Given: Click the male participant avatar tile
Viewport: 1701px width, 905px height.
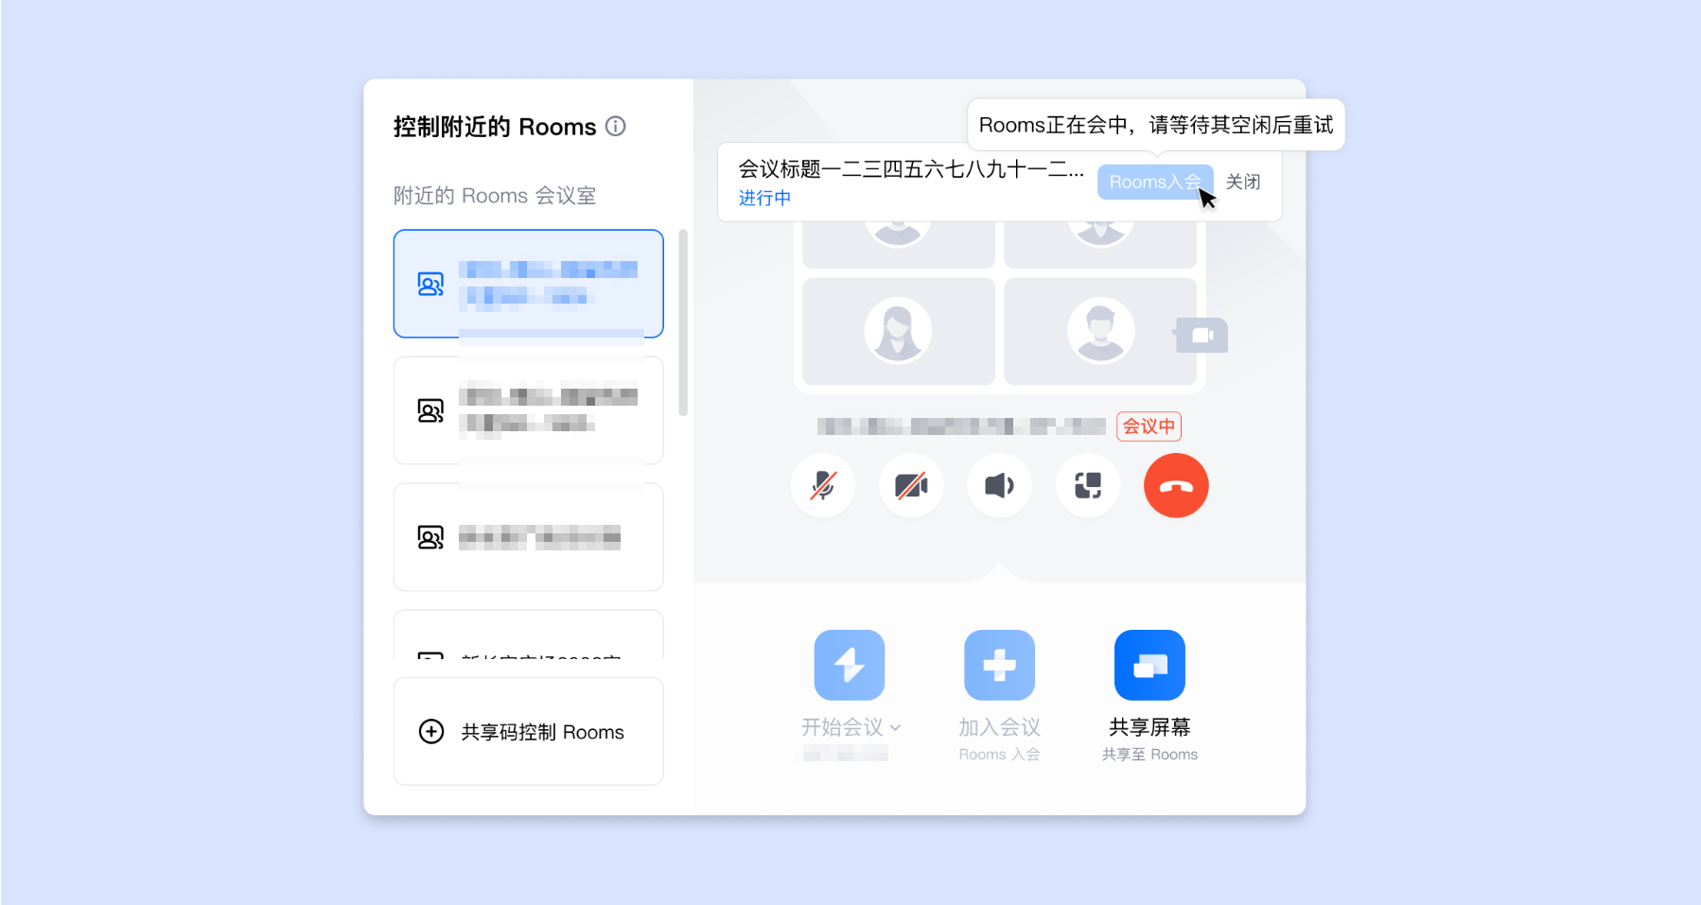Looking at the screenshot, I should 1100,331.
